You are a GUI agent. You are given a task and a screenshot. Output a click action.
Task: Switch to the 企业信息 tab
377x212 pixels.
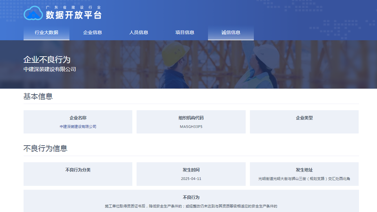(x=92, y=33)
